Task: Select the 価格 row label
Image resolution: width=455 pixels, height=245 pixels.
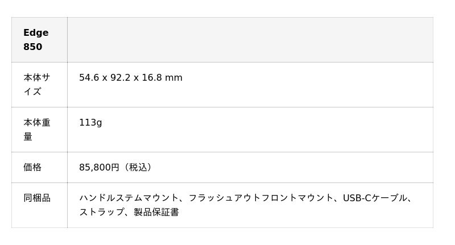Action: (x=32, y=168)
